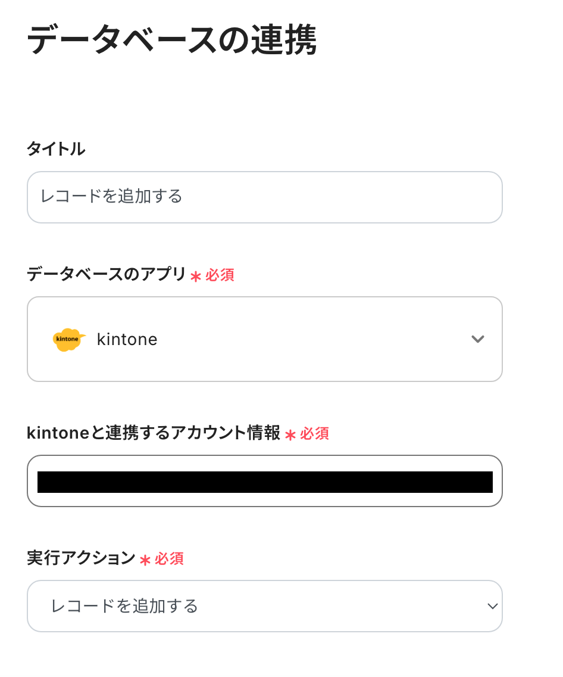The height and width of the screenshot is (677, 563).
Task: Focus the タイトル text input field
Action: point(264,197)
